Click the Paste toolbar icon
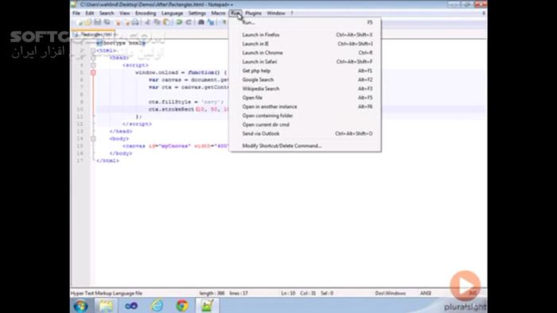557x313 pixels. pos(166,22)
